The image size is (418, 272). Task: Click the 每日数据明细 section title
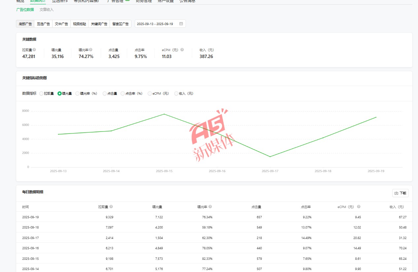pyautogui.click(x=33, y=192)
